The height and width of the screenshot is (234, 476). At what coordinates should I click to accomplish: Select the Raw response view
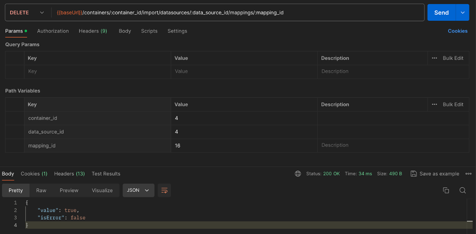click(41, 190)
